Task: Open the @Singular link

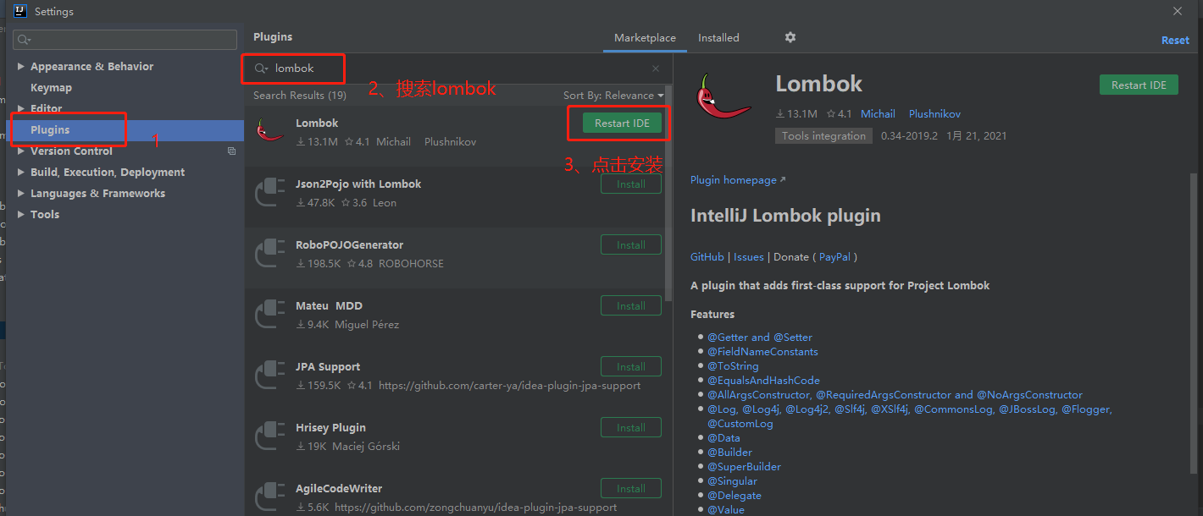Action: click(x=732, y=480)
